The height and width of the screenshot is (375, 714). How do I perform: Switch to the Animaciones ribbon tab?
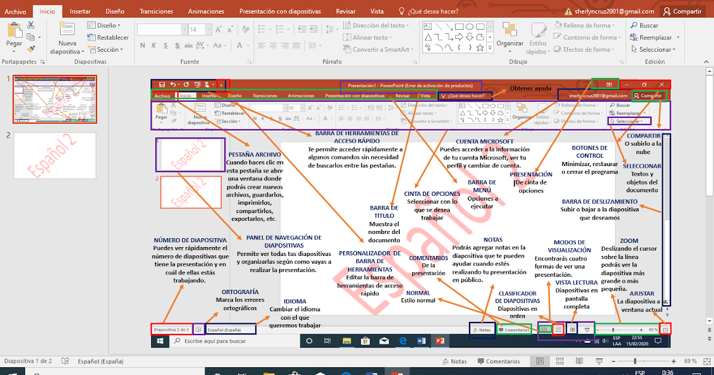[x=206, y=11]
